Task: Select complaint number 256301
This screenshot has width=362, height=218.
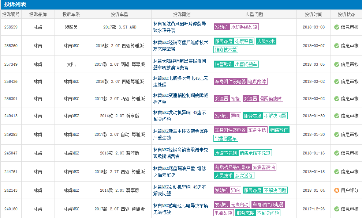Action: 11,99
